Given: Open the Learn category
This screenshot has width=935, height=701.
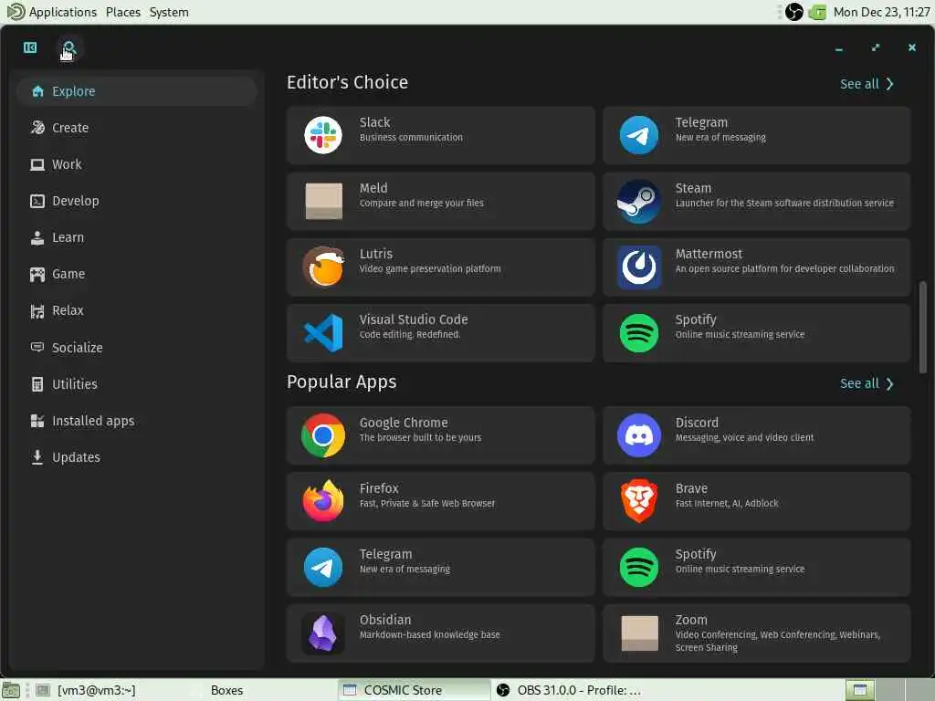Looking at the screenshot, I should click(137, 237).
